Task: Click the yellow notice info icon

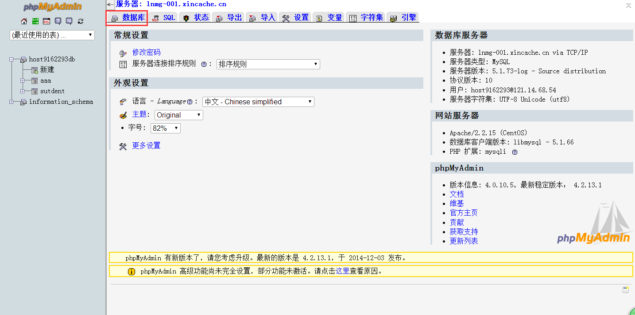Action: tap(132, 271)
